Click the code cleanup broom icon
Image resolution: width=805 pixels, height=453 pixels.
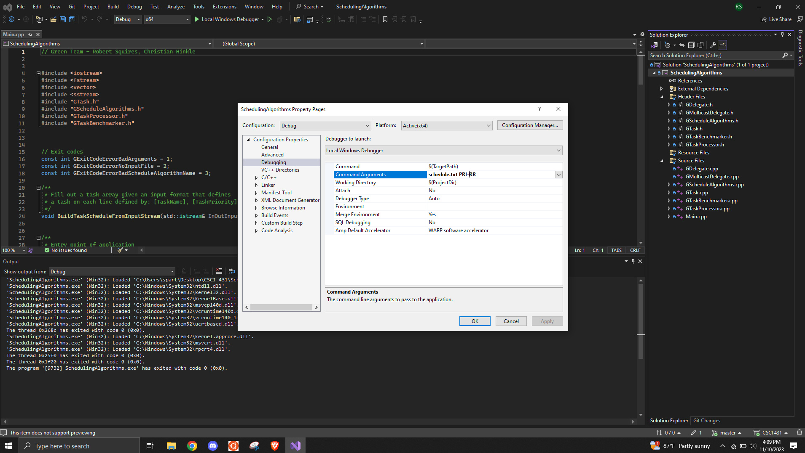click(x=120, y=250)
